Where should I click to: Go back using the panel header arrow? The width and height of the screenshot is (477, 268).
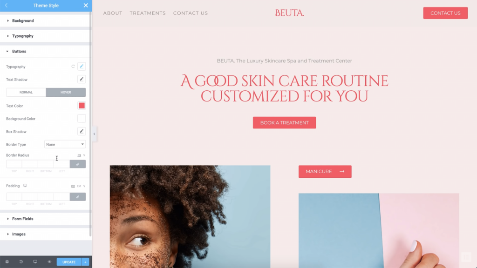click(x=6, y=6)
